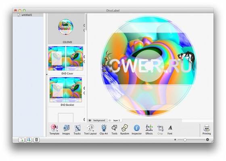Select the DVD Cover thumbnail
Image resolution: width=226 pixels, height=161 pixels.
tap(66, 58)
